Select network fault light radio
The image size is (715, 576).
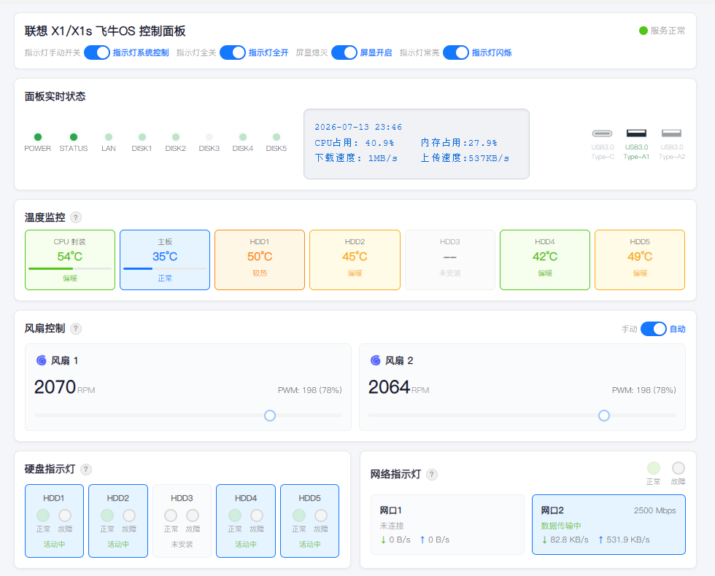click(678, 468)
